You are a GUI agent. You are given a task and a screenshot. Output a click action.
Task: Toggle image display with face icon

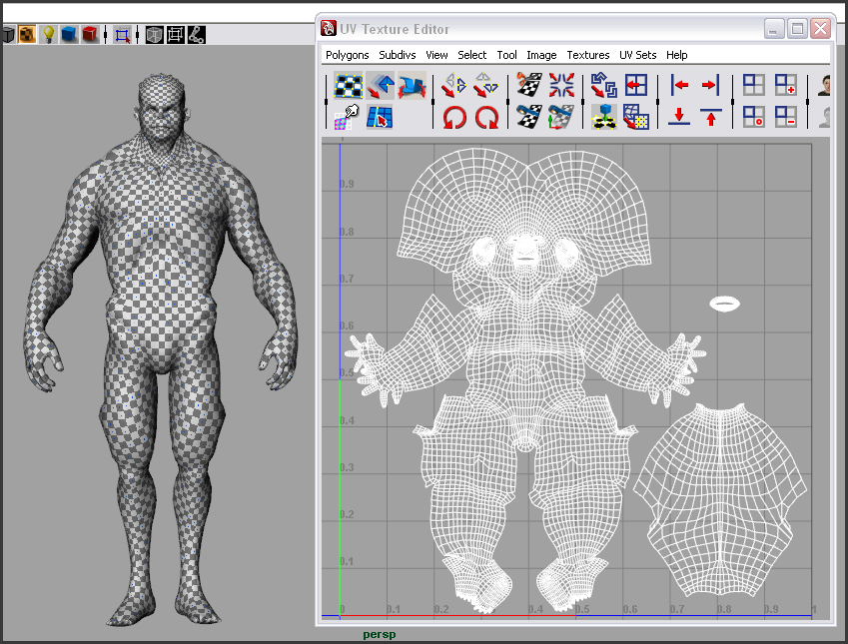pyautogui.click(x=824, y=86)
